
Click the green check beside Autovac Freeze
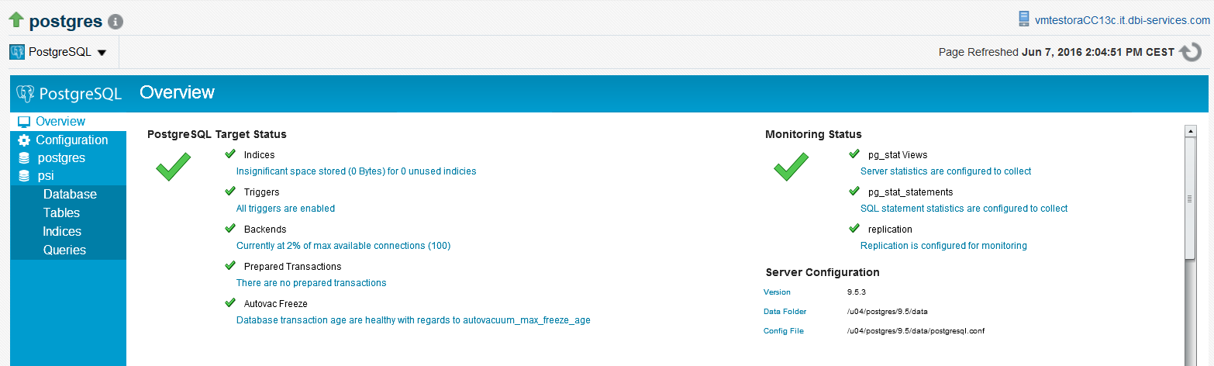click(x=230, y=302)
